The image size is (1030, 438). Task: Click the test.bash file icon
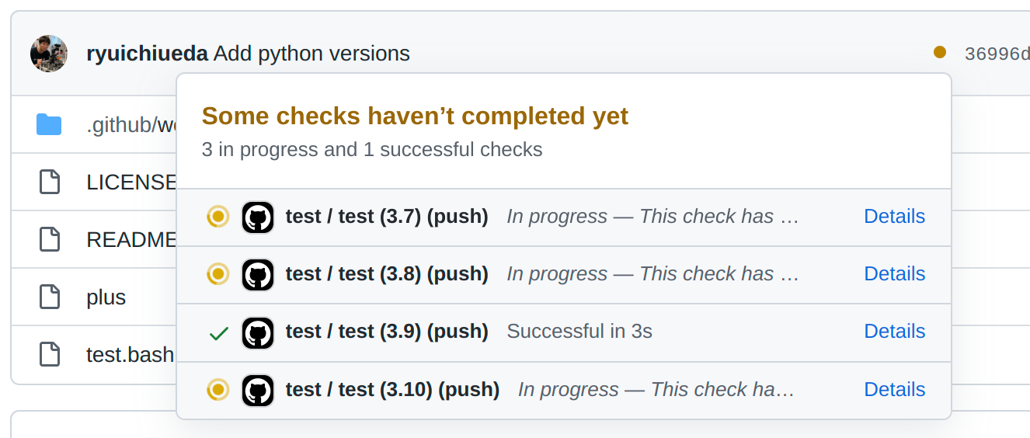(50, 354)
